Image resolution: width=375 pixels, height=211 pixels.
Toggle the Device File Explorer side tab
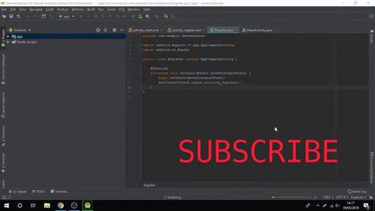(x=372, y=168)
